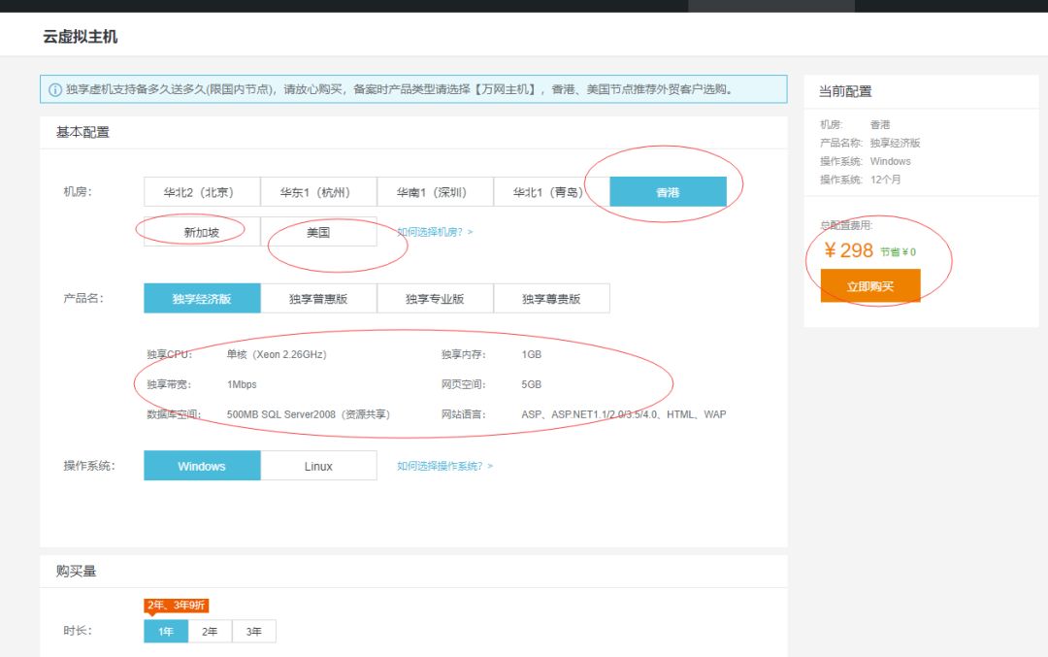
Task: Choose the 华南1 (深圳) datacenter
Action: 435,192
